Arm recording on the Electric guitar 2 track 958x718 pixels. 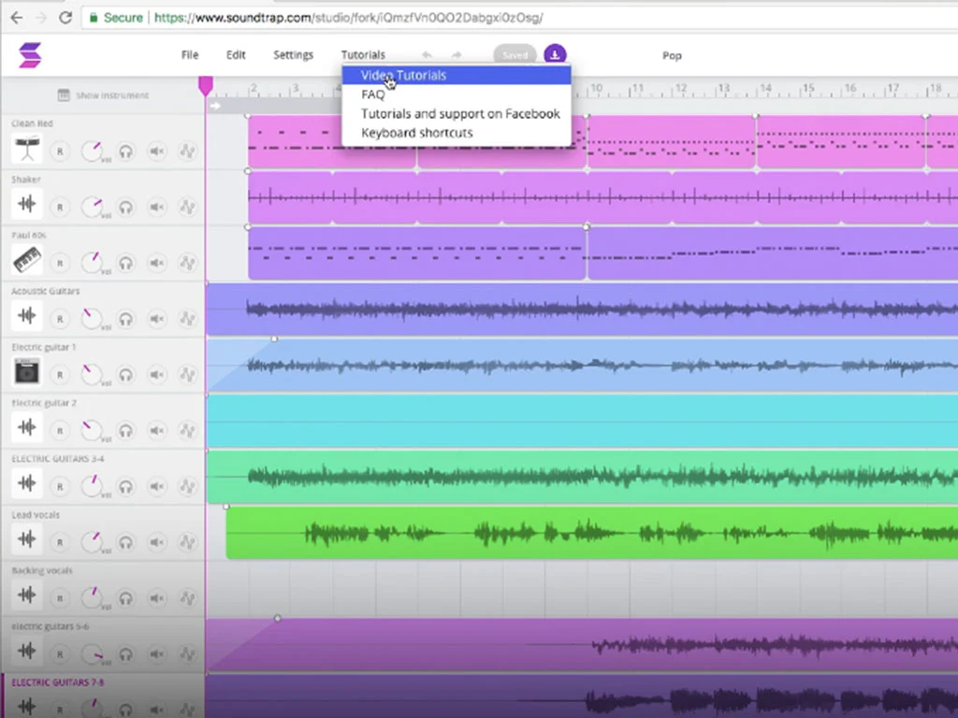click(60, 429)
